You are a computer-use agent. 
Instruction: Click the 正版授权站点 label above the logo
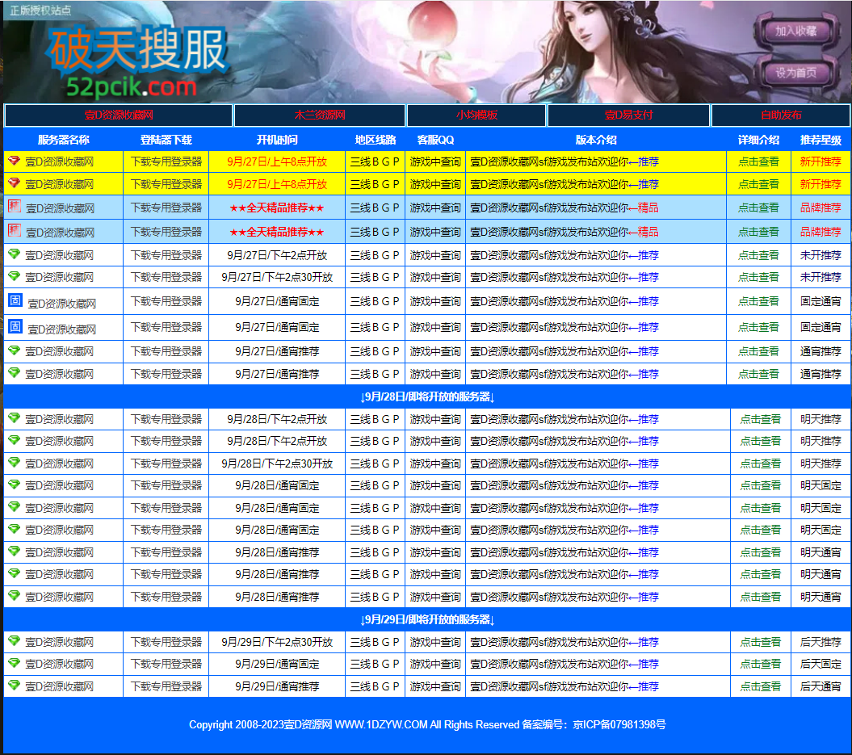(40, 10)
